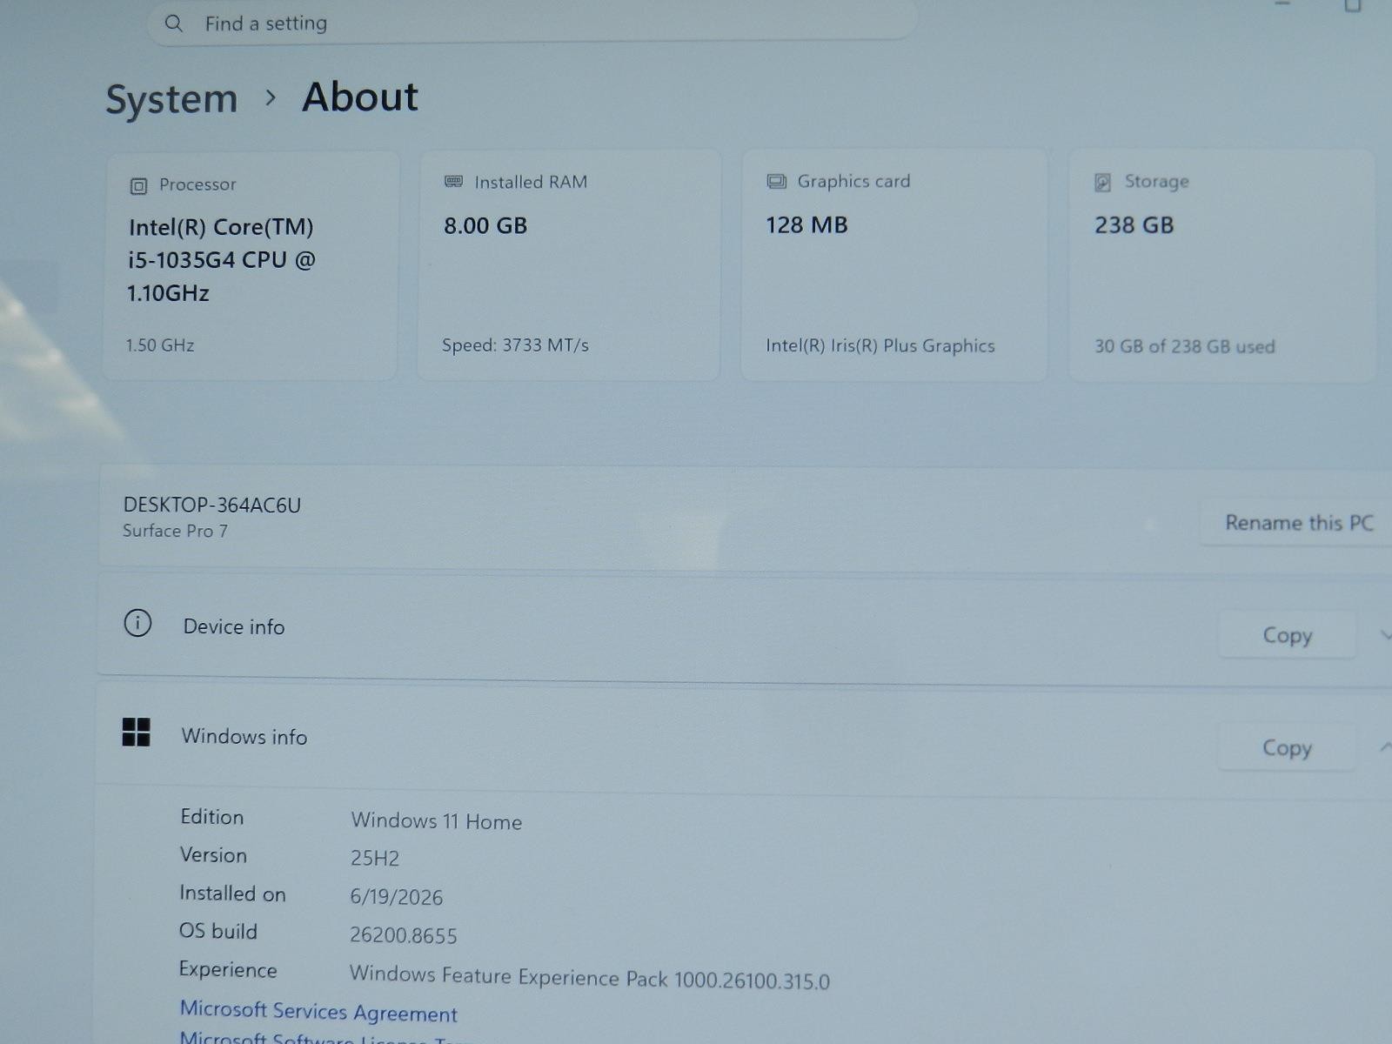The height and width of the screenshot is (1044, 1392).
Task: Select the 6/19/2026 installed date
Action: point(397,897)
